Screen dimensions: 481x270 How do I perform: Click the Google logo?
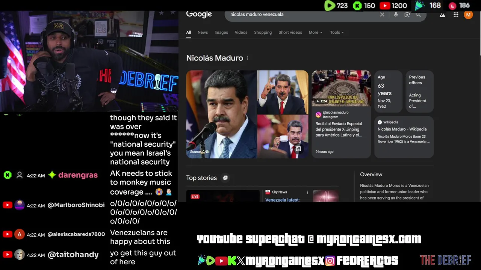click(x=199, y=15)
